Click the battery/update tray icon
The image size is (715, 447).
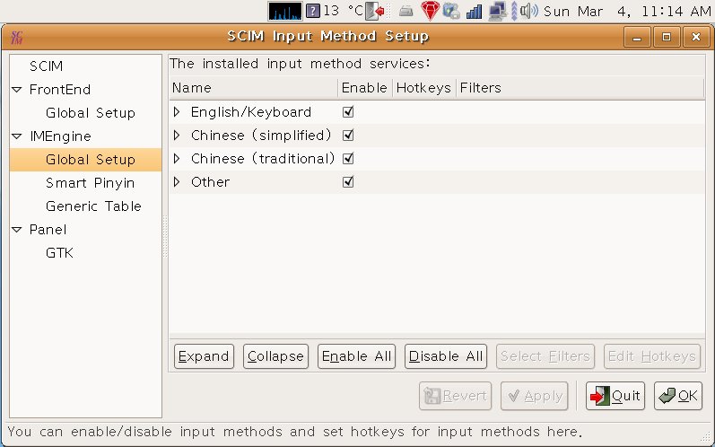[451, 11]
